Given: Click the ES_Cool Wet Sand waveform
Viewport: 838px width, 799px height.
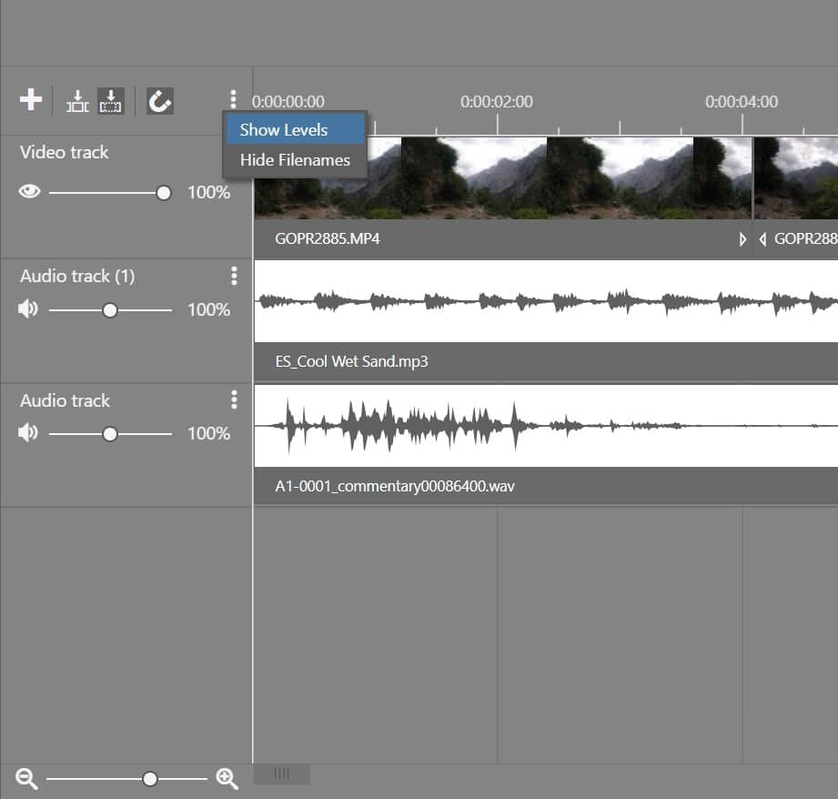Looking at the screenshot, I should click(x=546, y=301).
